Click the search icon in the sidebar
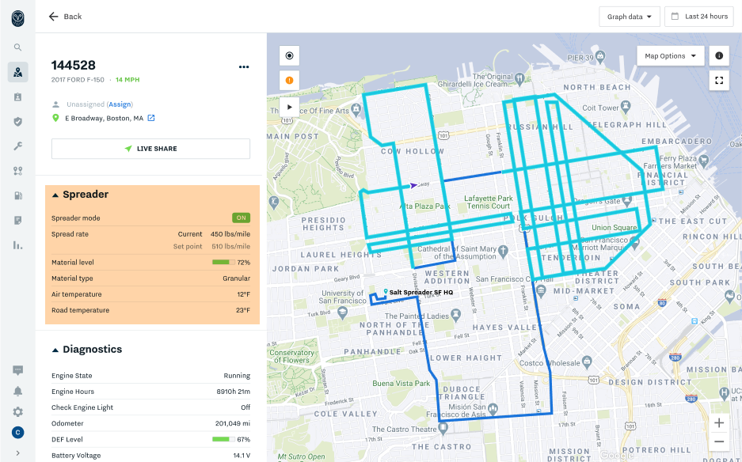This screenshot has height=462, width=742. 17,47
